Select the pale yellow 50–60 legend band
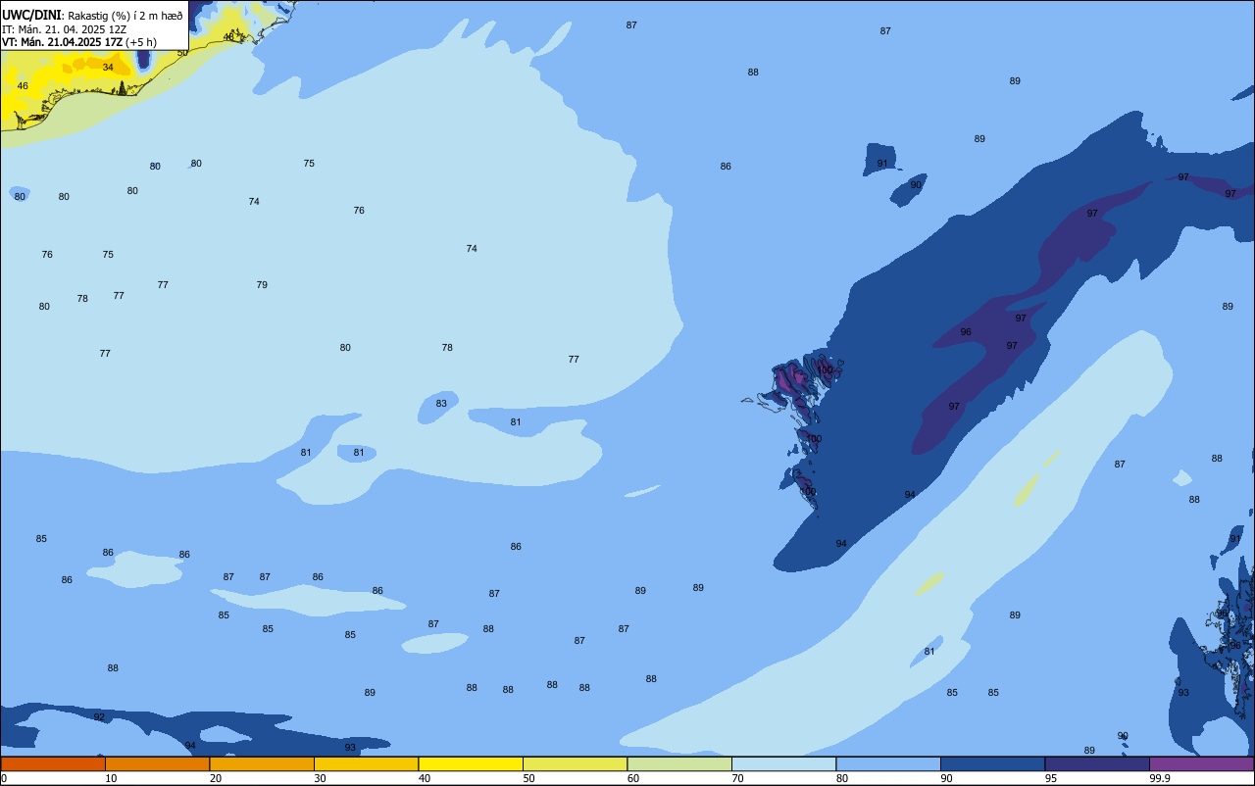1255x786 pixels. (575, 763)
